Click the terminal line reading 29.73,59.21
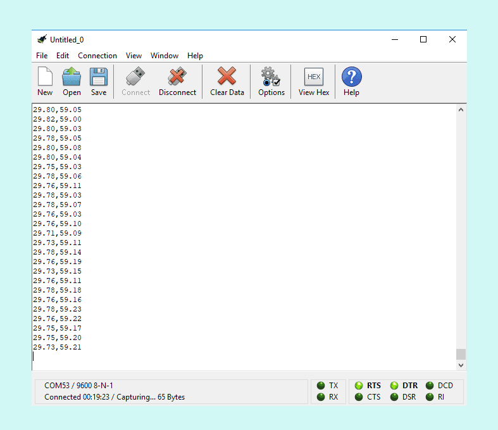 point(57,347)
